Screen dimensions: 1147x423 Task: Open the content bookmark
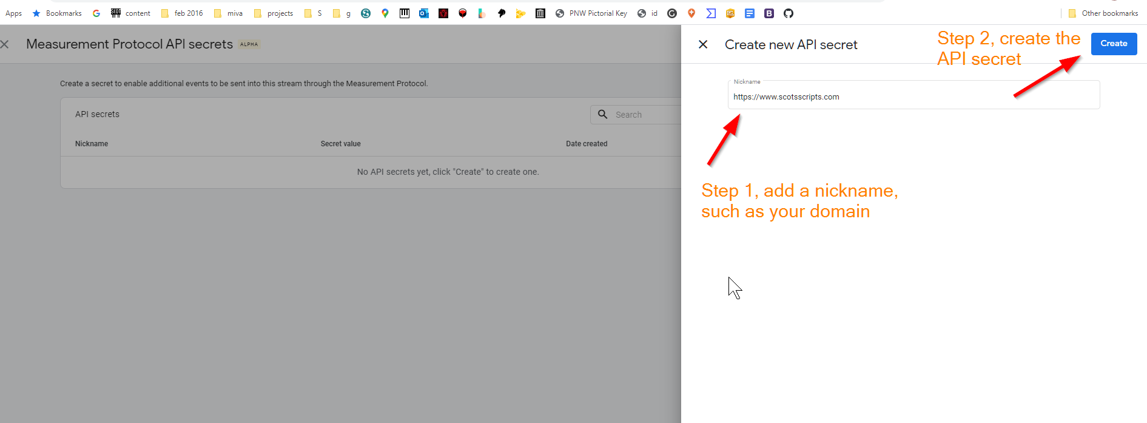[131, 13]
